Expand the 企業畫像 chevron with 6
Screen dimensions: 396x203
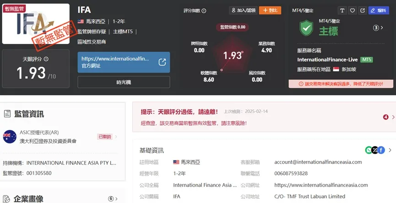113,199
